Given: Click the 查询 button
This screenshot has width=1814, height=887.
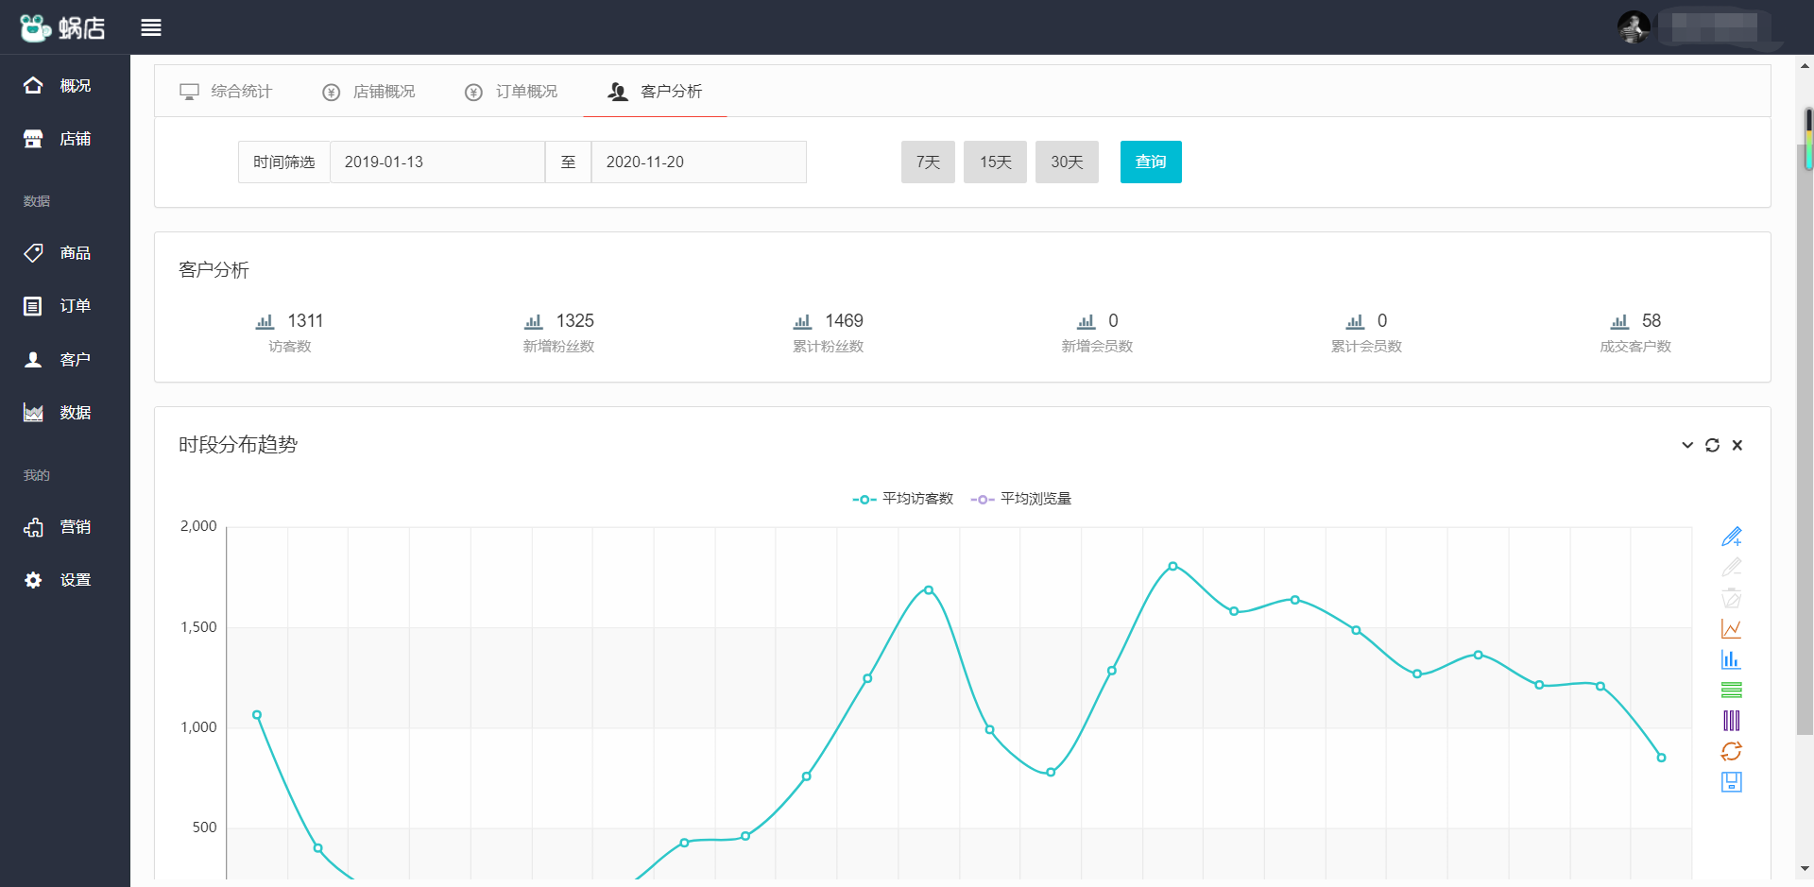Looking at the screenshot, I should (x=1151, y=162).
